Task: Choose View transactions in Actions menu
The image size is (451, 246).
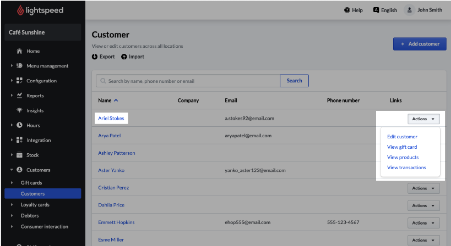Action: point(406,167)
